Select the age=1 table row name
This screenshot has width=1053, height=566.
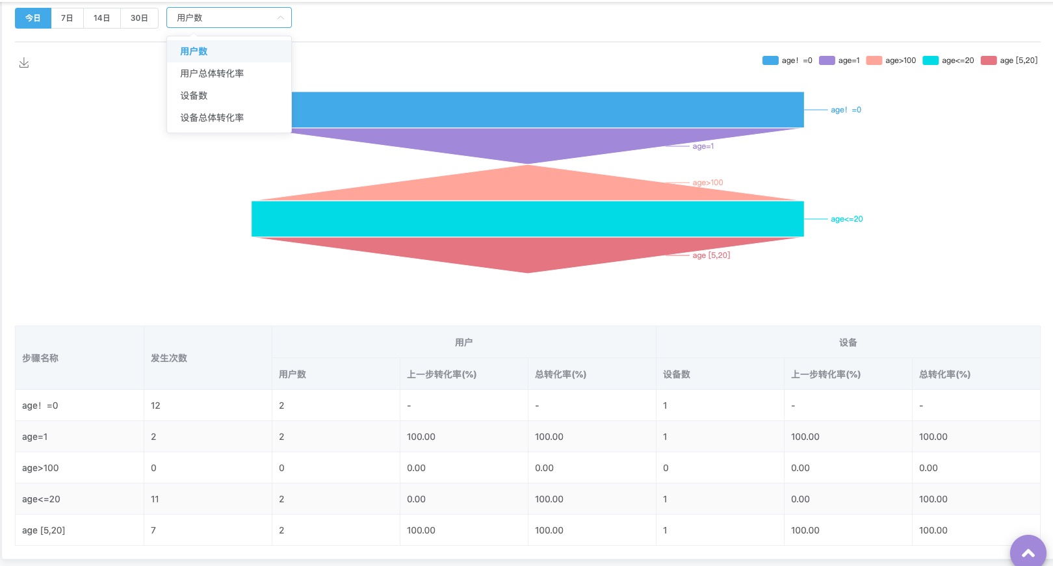pos(34,437)
